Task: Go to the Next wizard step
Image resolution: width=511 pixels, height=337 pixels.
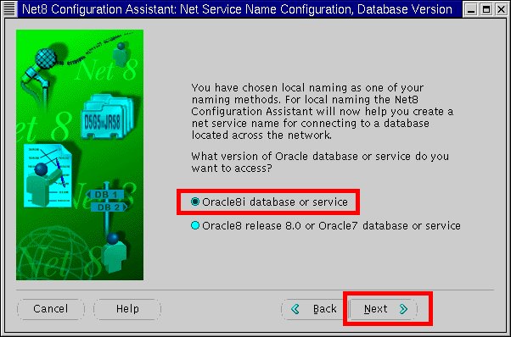Action: point(384,309)
